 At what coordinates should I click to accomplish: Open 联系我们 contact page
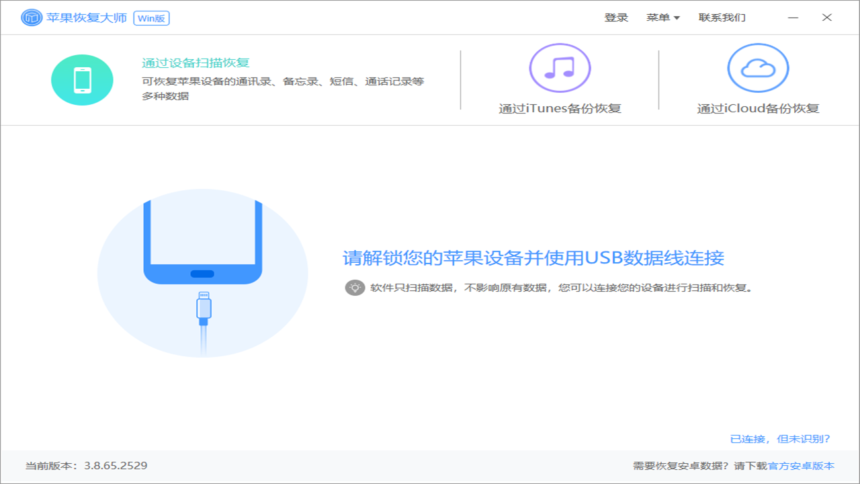720,17
